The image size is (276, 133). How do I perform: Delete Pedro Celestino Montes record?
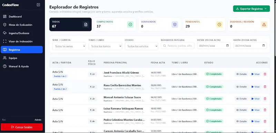coord(265,121)
